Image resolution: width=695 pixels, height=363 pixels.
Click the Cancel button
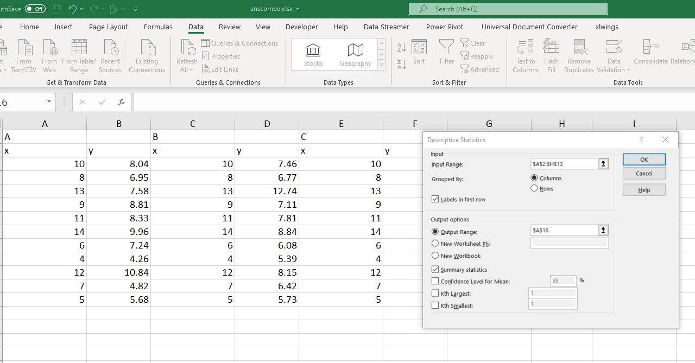(x=644, y=174)
